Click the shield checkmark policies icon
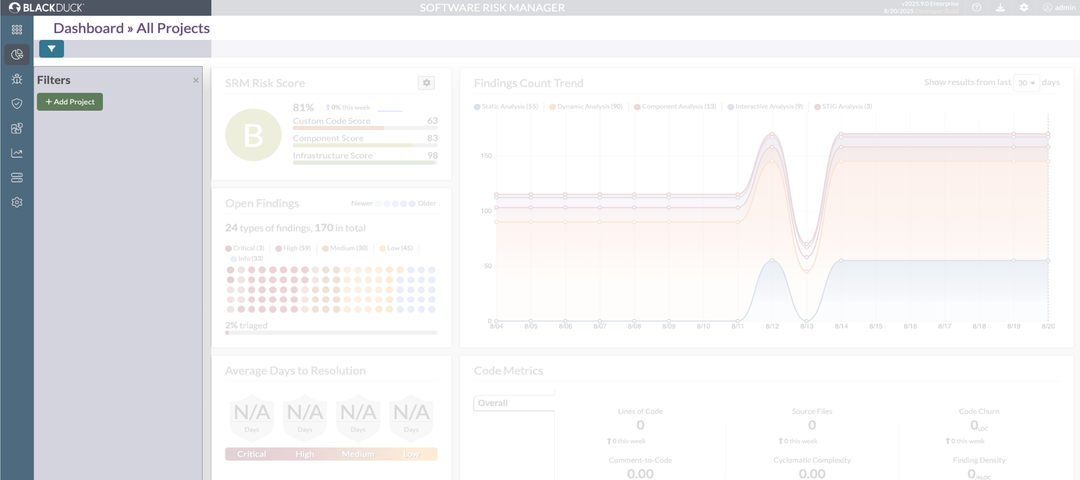Image resolution: width=1080 pixels, height=480 pixels. [x=17, y=103]
